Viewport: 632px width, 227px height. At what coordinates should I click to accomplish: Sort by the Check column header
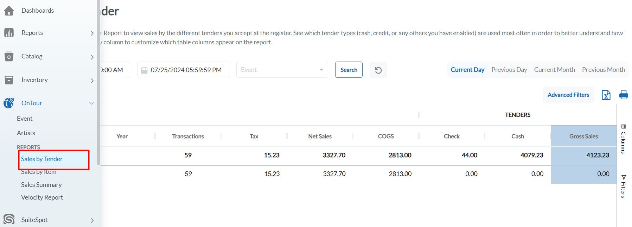coord(452,136)
